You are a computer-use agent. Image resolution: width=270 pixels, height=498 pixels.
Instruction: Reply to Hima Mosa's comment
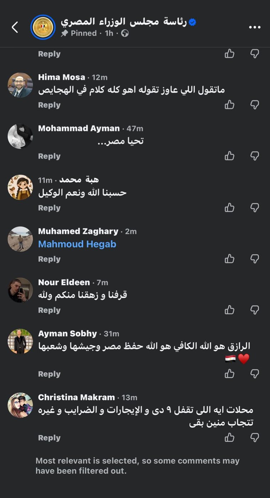tap(49, 105)
